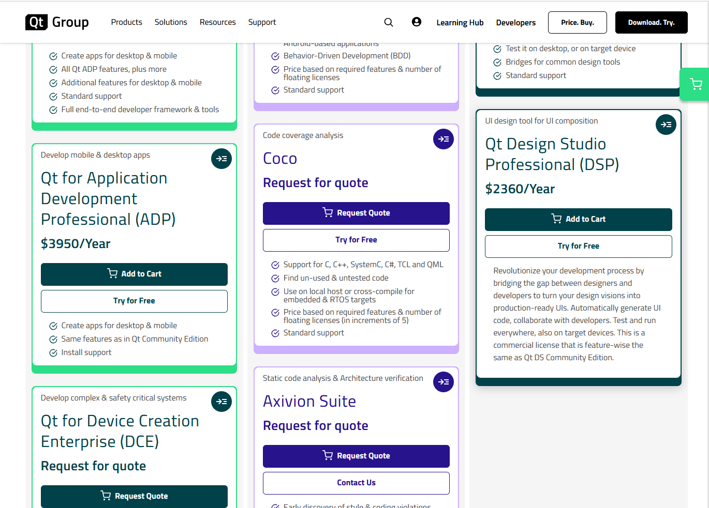709x508 pixels.
Task: Add Qt Design Studio Professional to cart
Action: pyautogui.click(x=579, y=219)
